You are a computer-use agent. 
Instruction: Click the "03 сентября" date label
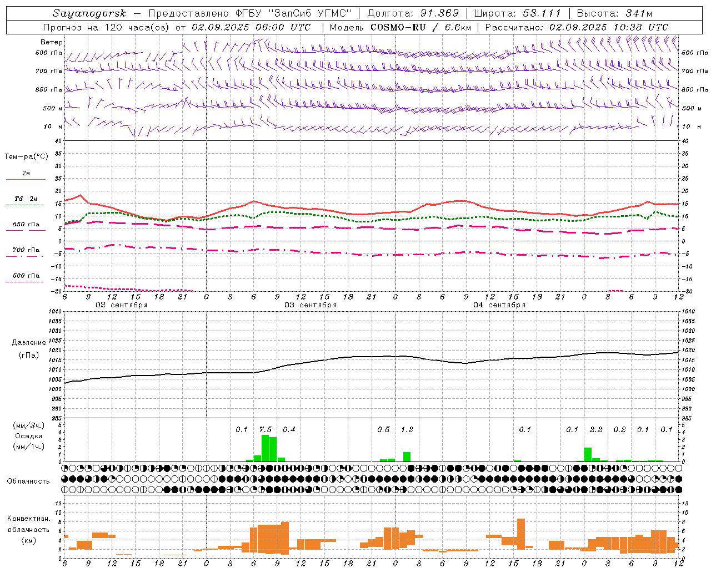click(x=311, y=305)
